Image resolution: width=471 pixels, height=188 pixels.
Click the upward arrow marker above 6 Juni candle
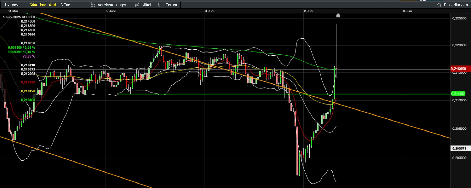338,15
